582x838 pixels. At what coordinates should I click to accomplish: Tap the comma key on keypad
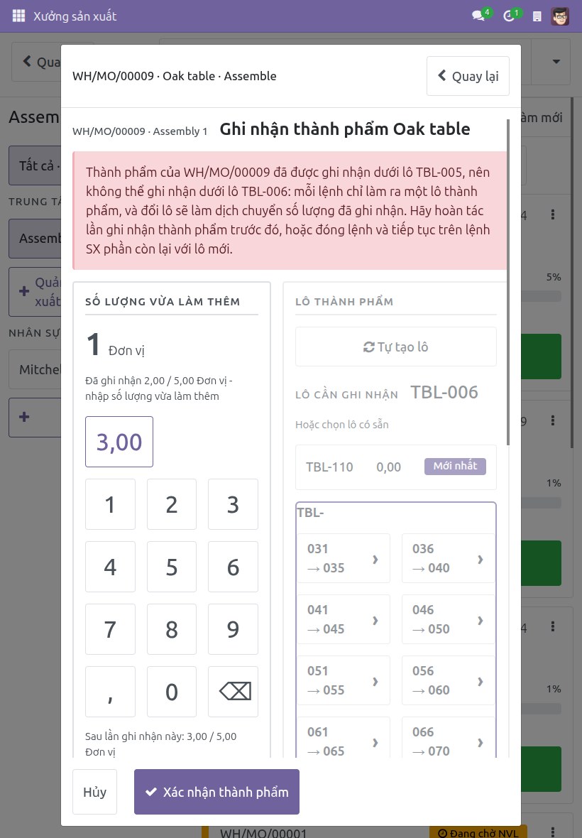point(110,692)
